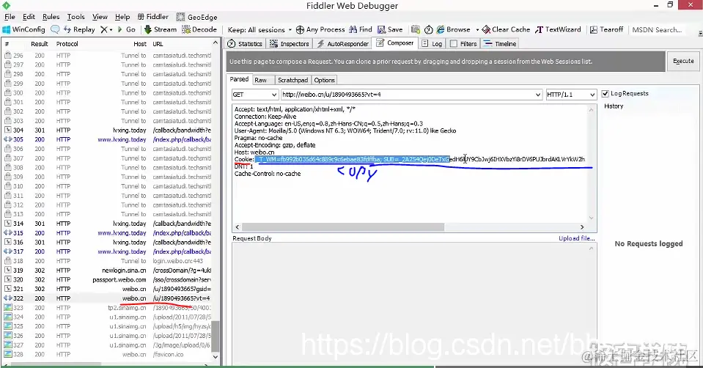The height and width of the screenshot is (368, 703).
Task: Click the Go resume button
Action: [126, 29]
